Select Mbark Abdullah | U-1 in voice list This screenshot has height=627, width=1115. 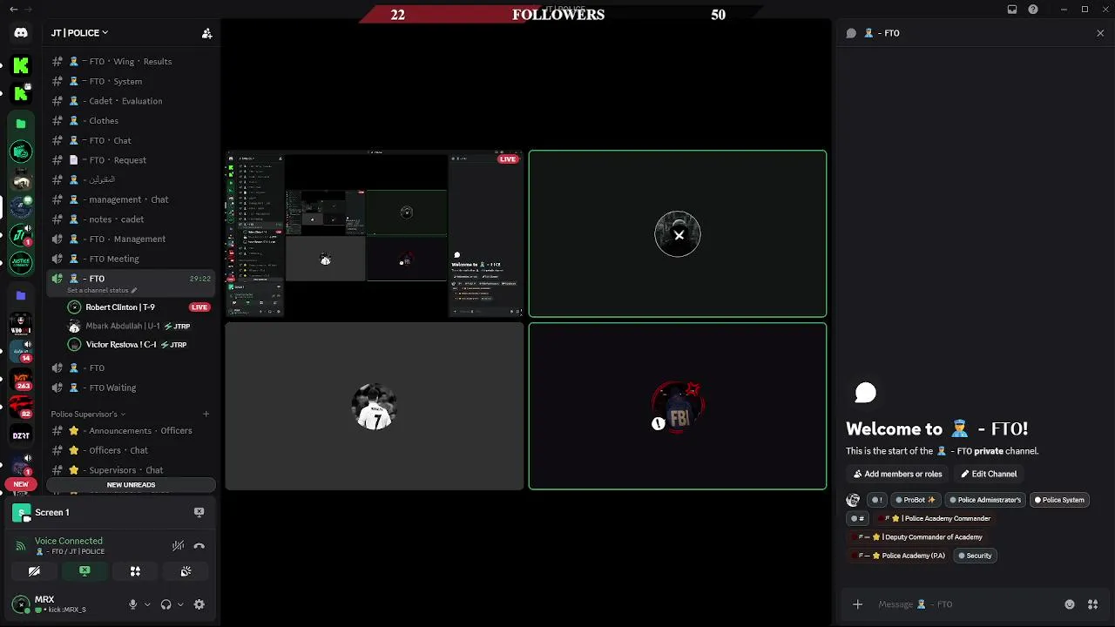click(x=139, y=326)
